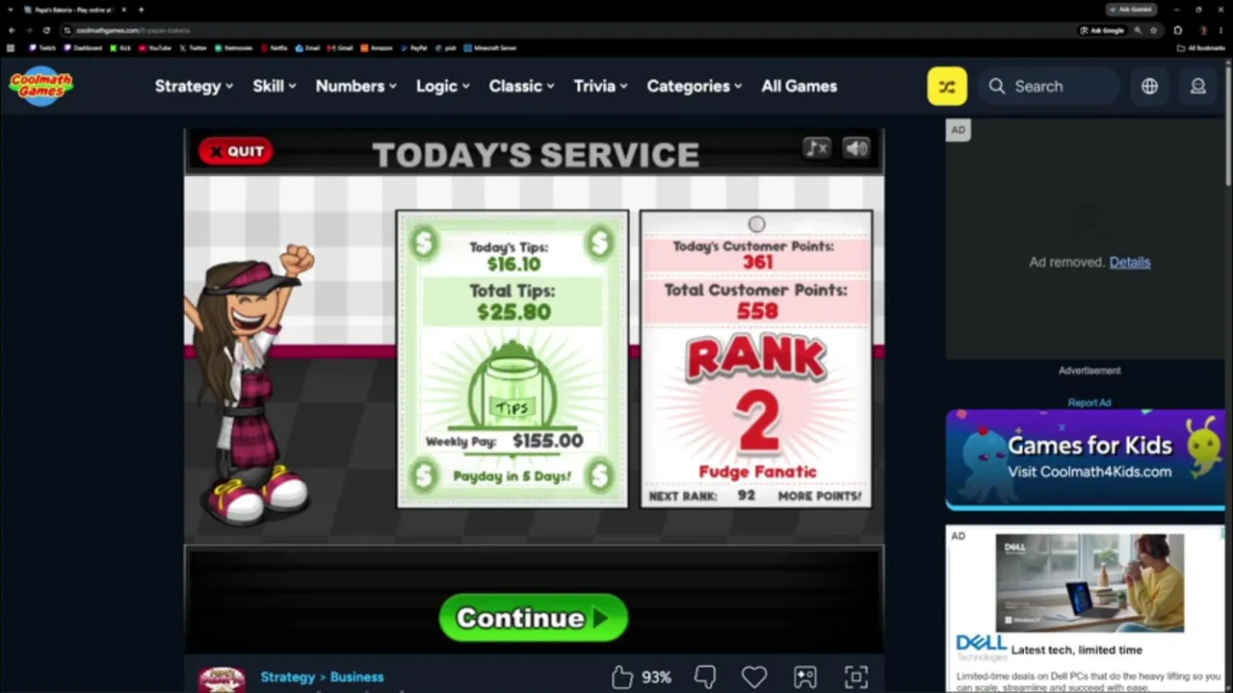Click the Papa's Bakeria game thumbnail icon
1233x693 pixels.
pyautogui.click(x=222, y=680)
